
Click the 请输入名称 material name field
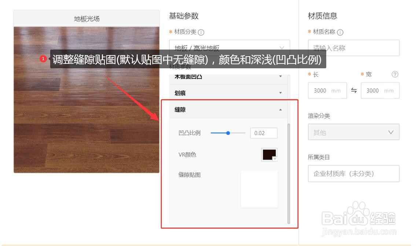point(353,48)
